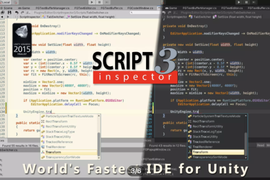Screen dimensions: 270x180
Task: Click scroll-down arrow of light autocomplete list
Action: pos(99,157)
